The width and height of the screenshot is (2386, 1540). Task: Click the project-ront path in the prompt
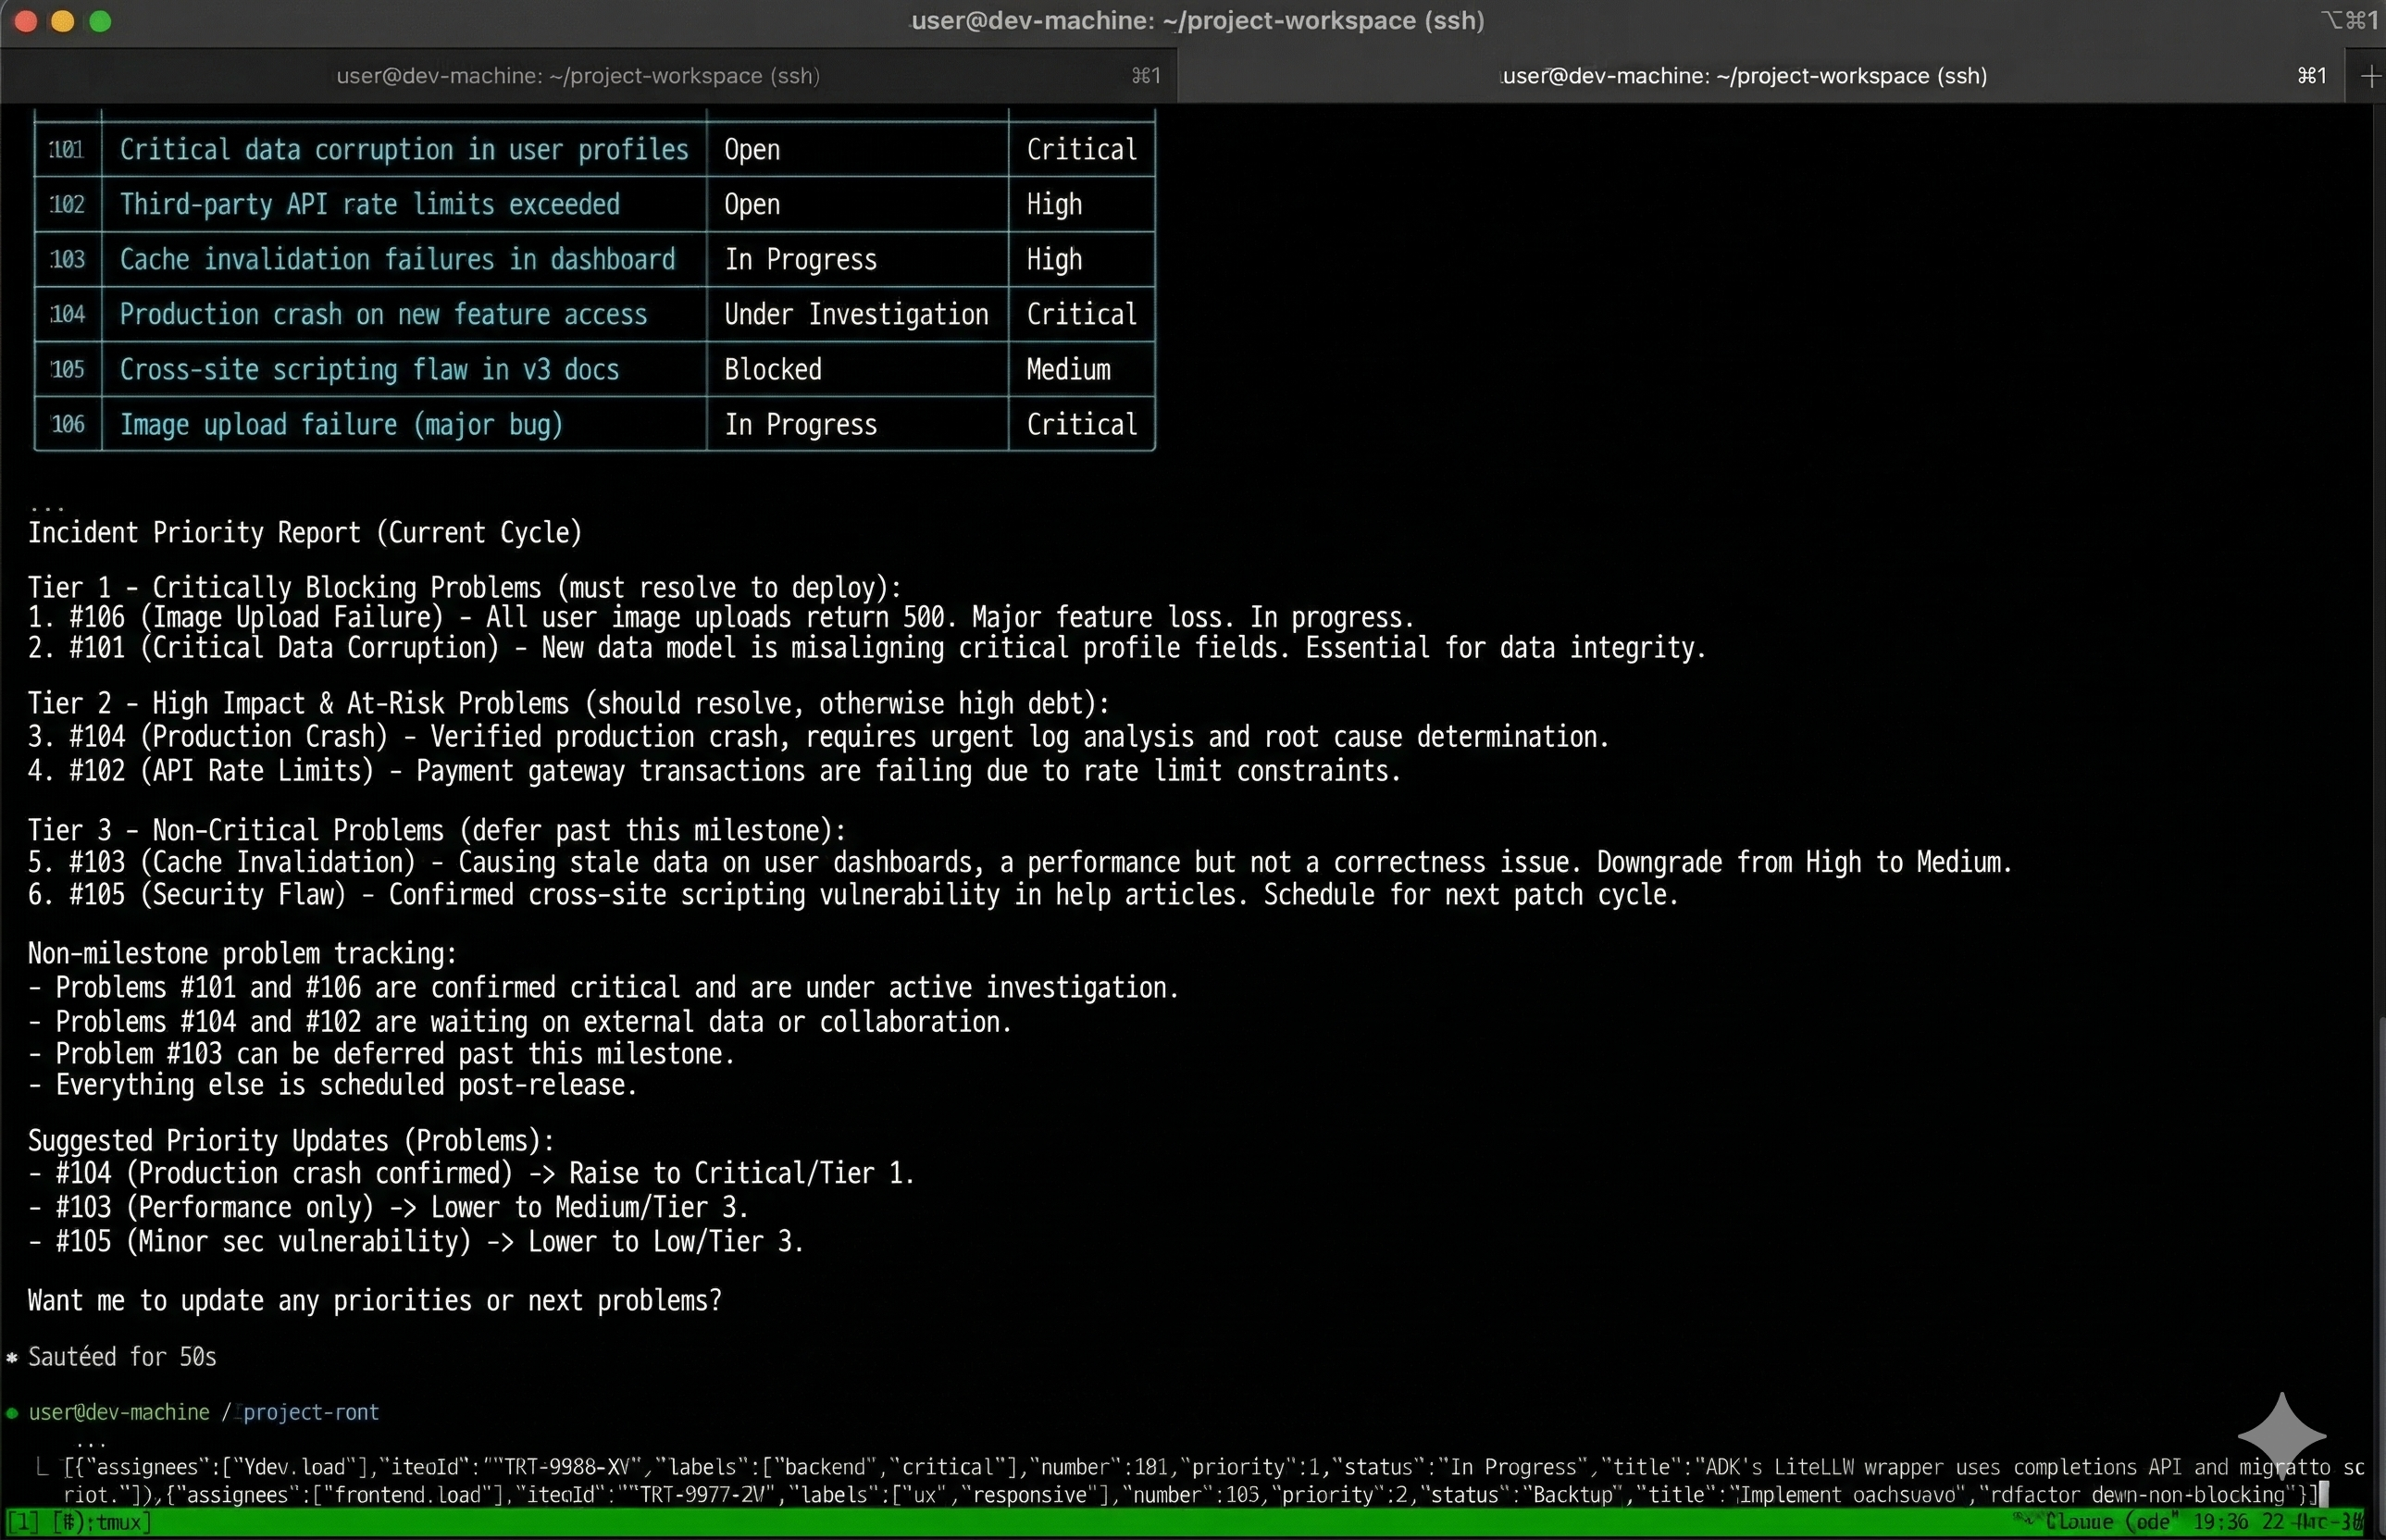(x=311, y=1413)
